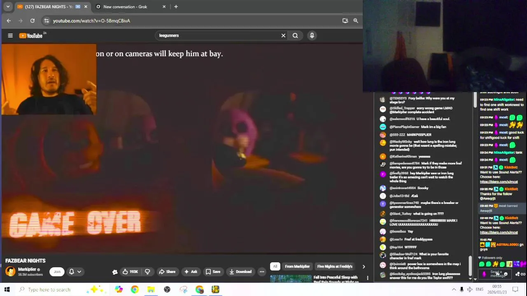This screenshot has width=527, height=296.
Task: Open the Markiplier channel name link
Action: pos(27,269)
